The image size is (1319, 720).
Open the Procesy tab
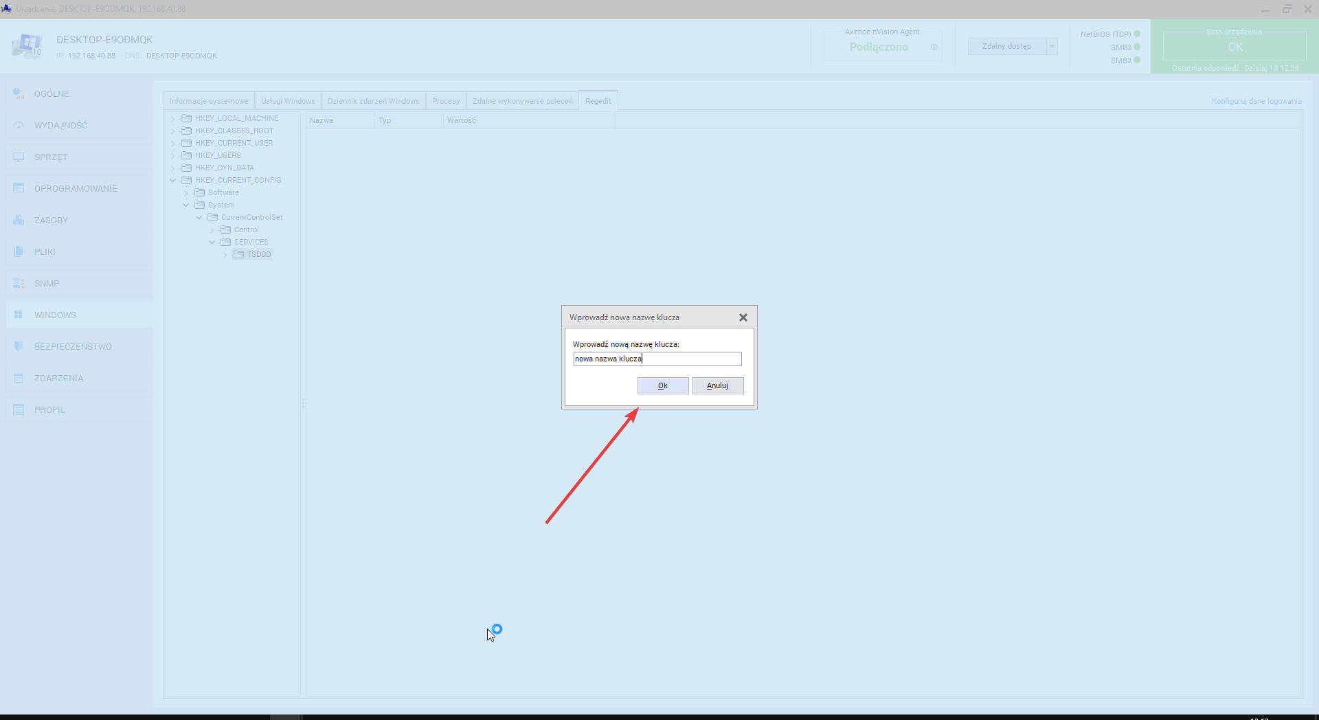click(x=446, y=101)
